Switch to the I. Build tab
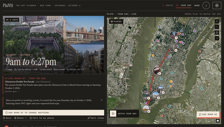The image size is (224, 127). 168,6
